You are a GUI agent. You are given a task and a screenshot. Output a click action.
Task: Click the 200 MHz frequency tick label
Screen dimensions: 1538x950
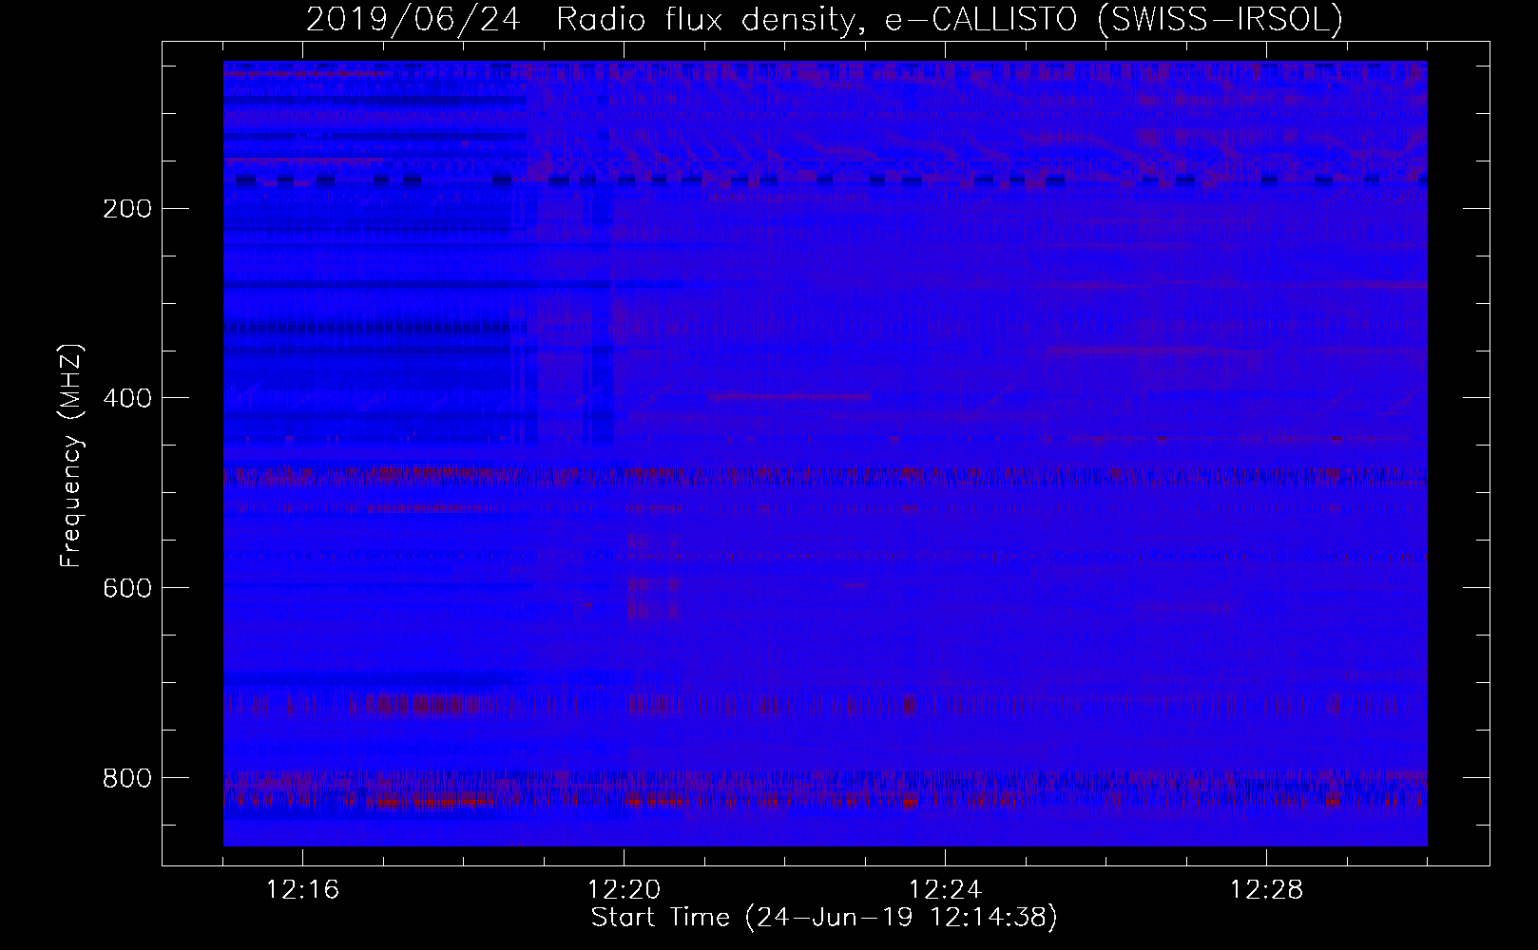[x=126, y=208]
